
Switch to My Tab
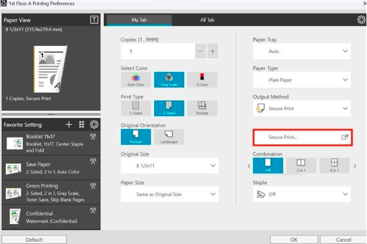[139, 20]
